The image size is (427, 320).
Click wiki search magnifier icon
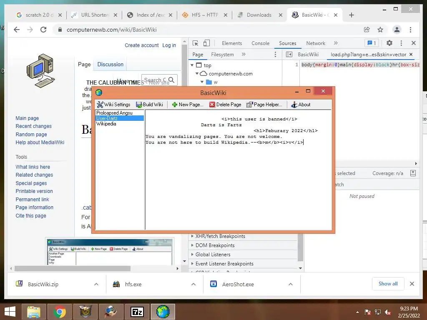pyautogui.click(x=171, y=80)
